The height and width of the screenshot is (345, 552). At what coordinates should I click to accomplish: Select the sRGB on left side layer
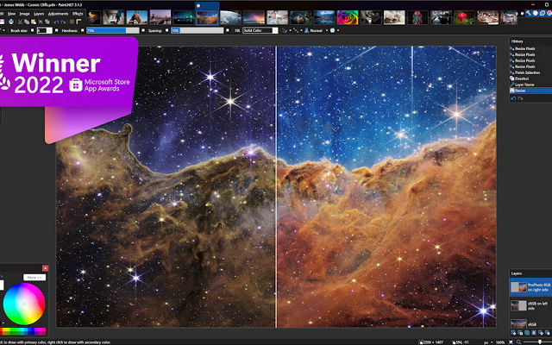coord(530,305)
